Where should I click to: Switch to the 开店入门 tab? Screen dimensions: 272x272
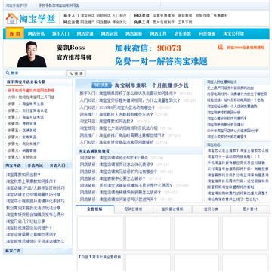pyautogui.click(x=57, y=165)
